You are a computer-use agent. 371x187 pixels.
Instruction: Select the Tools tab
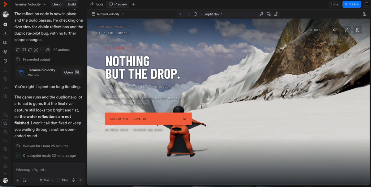click(x=97, y=4)
